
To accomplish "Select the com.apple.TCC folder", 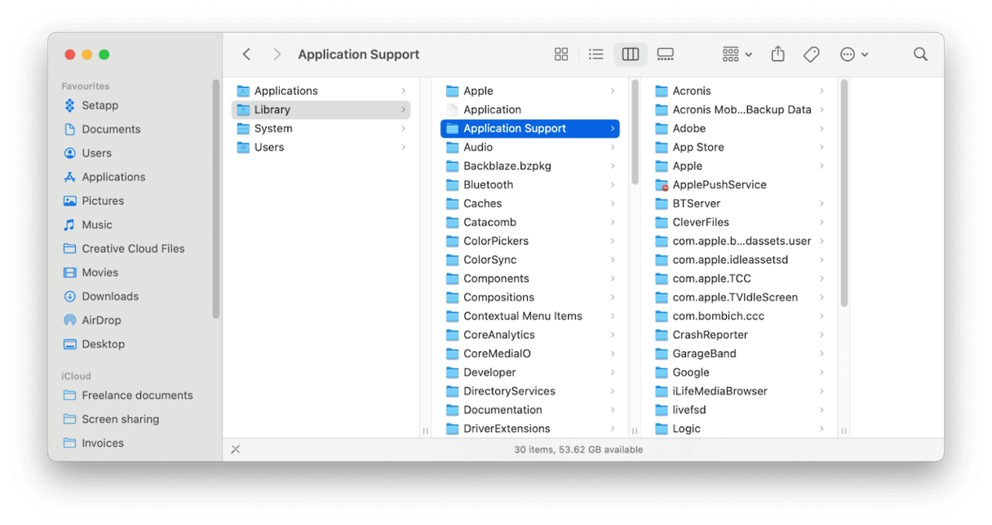I will click(x=740, y=278).
